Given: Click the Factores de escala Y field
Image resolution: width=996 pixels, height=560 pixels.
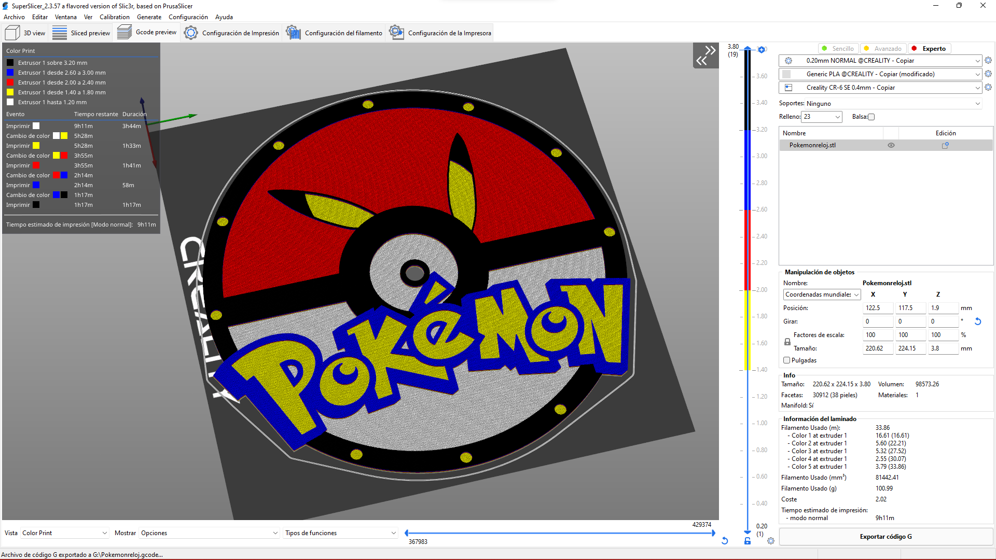Looking at the screenshot, I should point(911,335).
